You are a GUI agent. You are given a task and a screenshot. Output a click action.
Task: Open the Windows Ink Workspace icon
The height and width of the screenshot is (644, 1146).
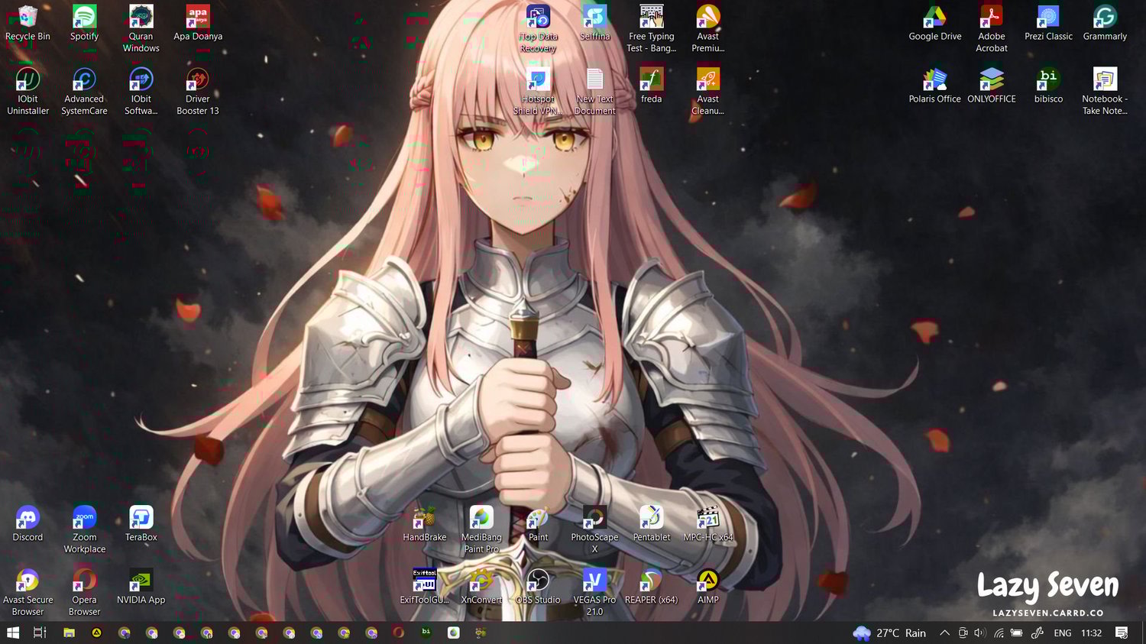(1037, 633)
